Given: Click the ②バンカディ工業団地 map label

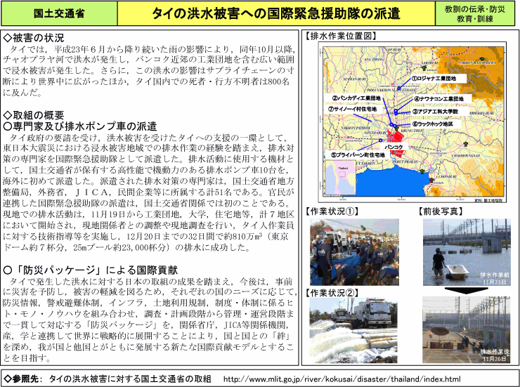Looking at the screenshot, I should 356,98.
